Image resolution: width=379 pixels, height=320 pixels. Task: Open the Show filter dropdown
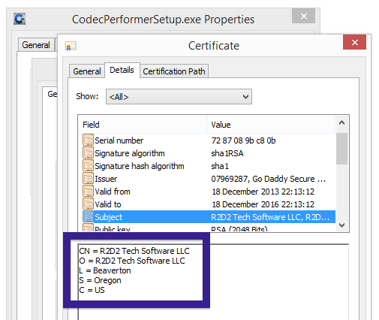(179, 96)
